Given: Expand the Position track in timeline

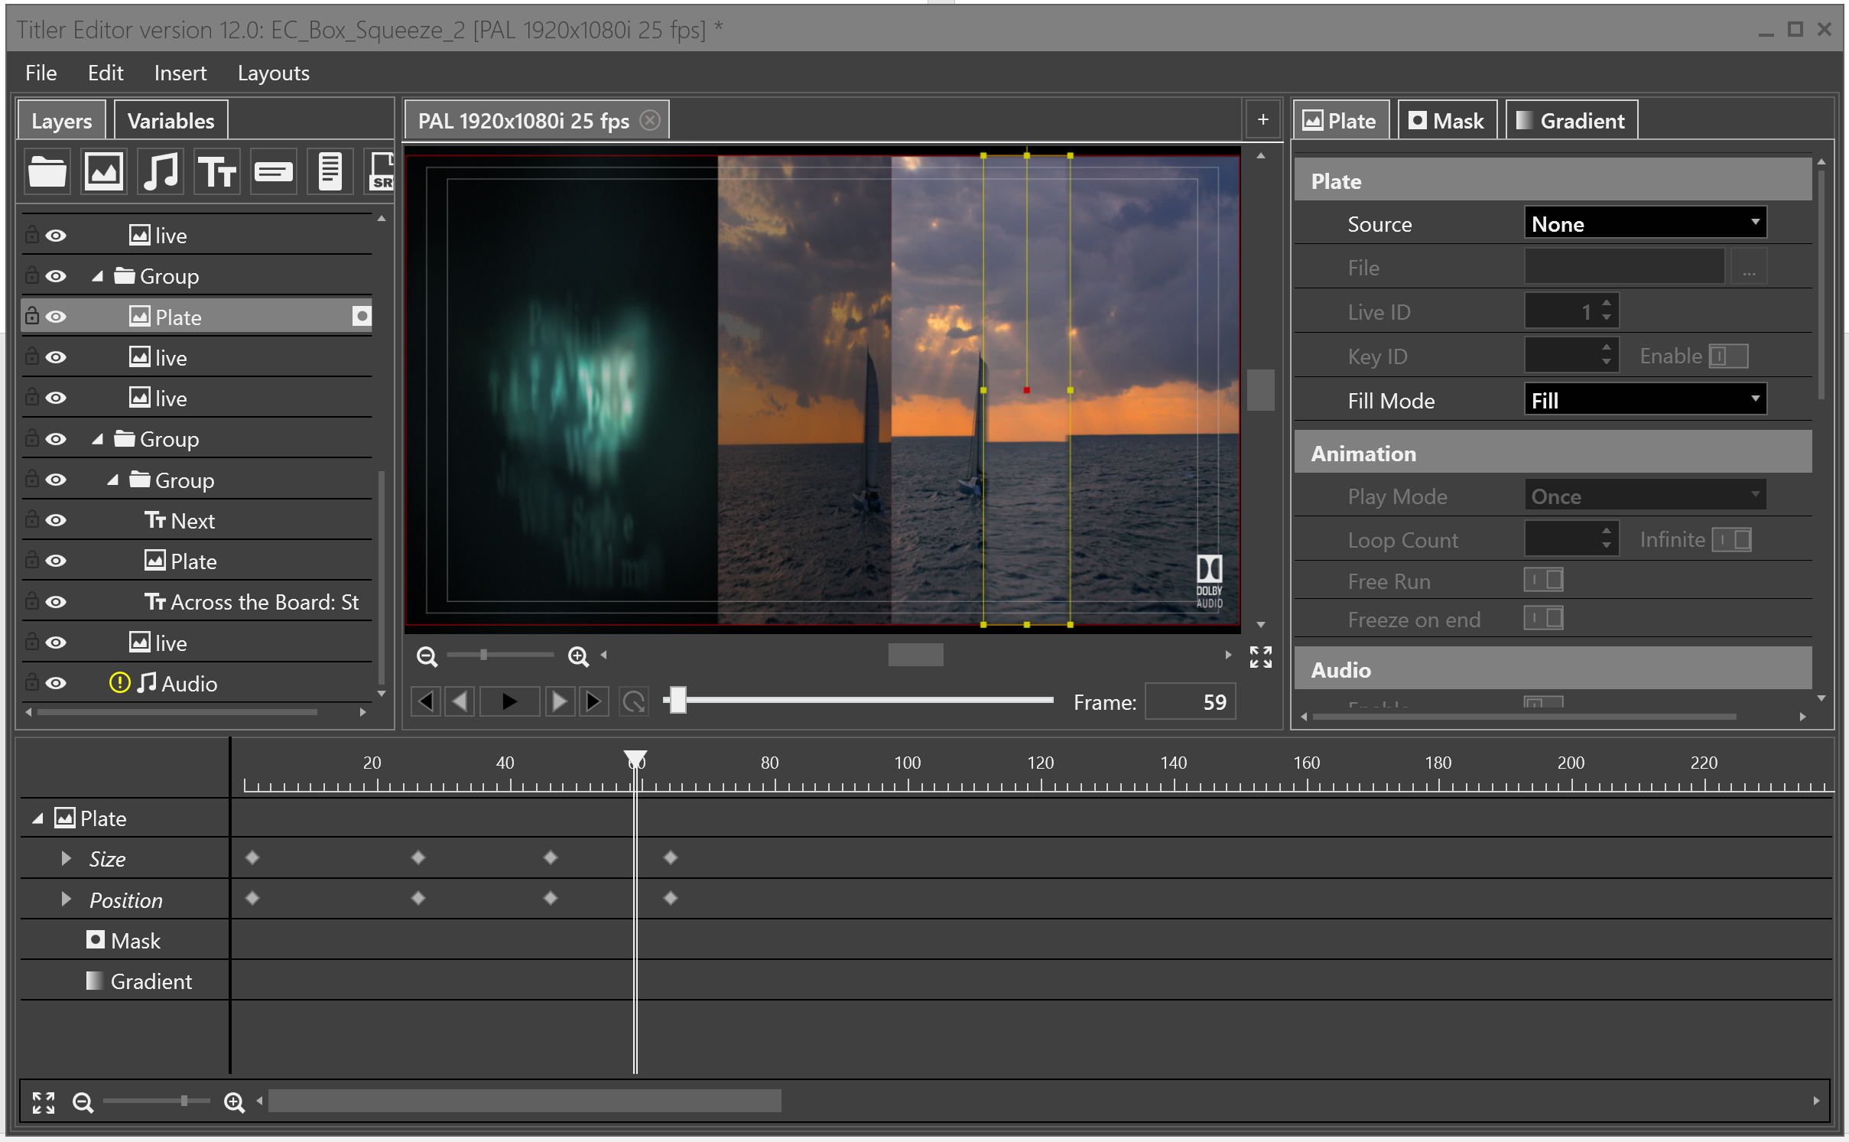Looking at the screenshot, I should (x=67, y=899).
